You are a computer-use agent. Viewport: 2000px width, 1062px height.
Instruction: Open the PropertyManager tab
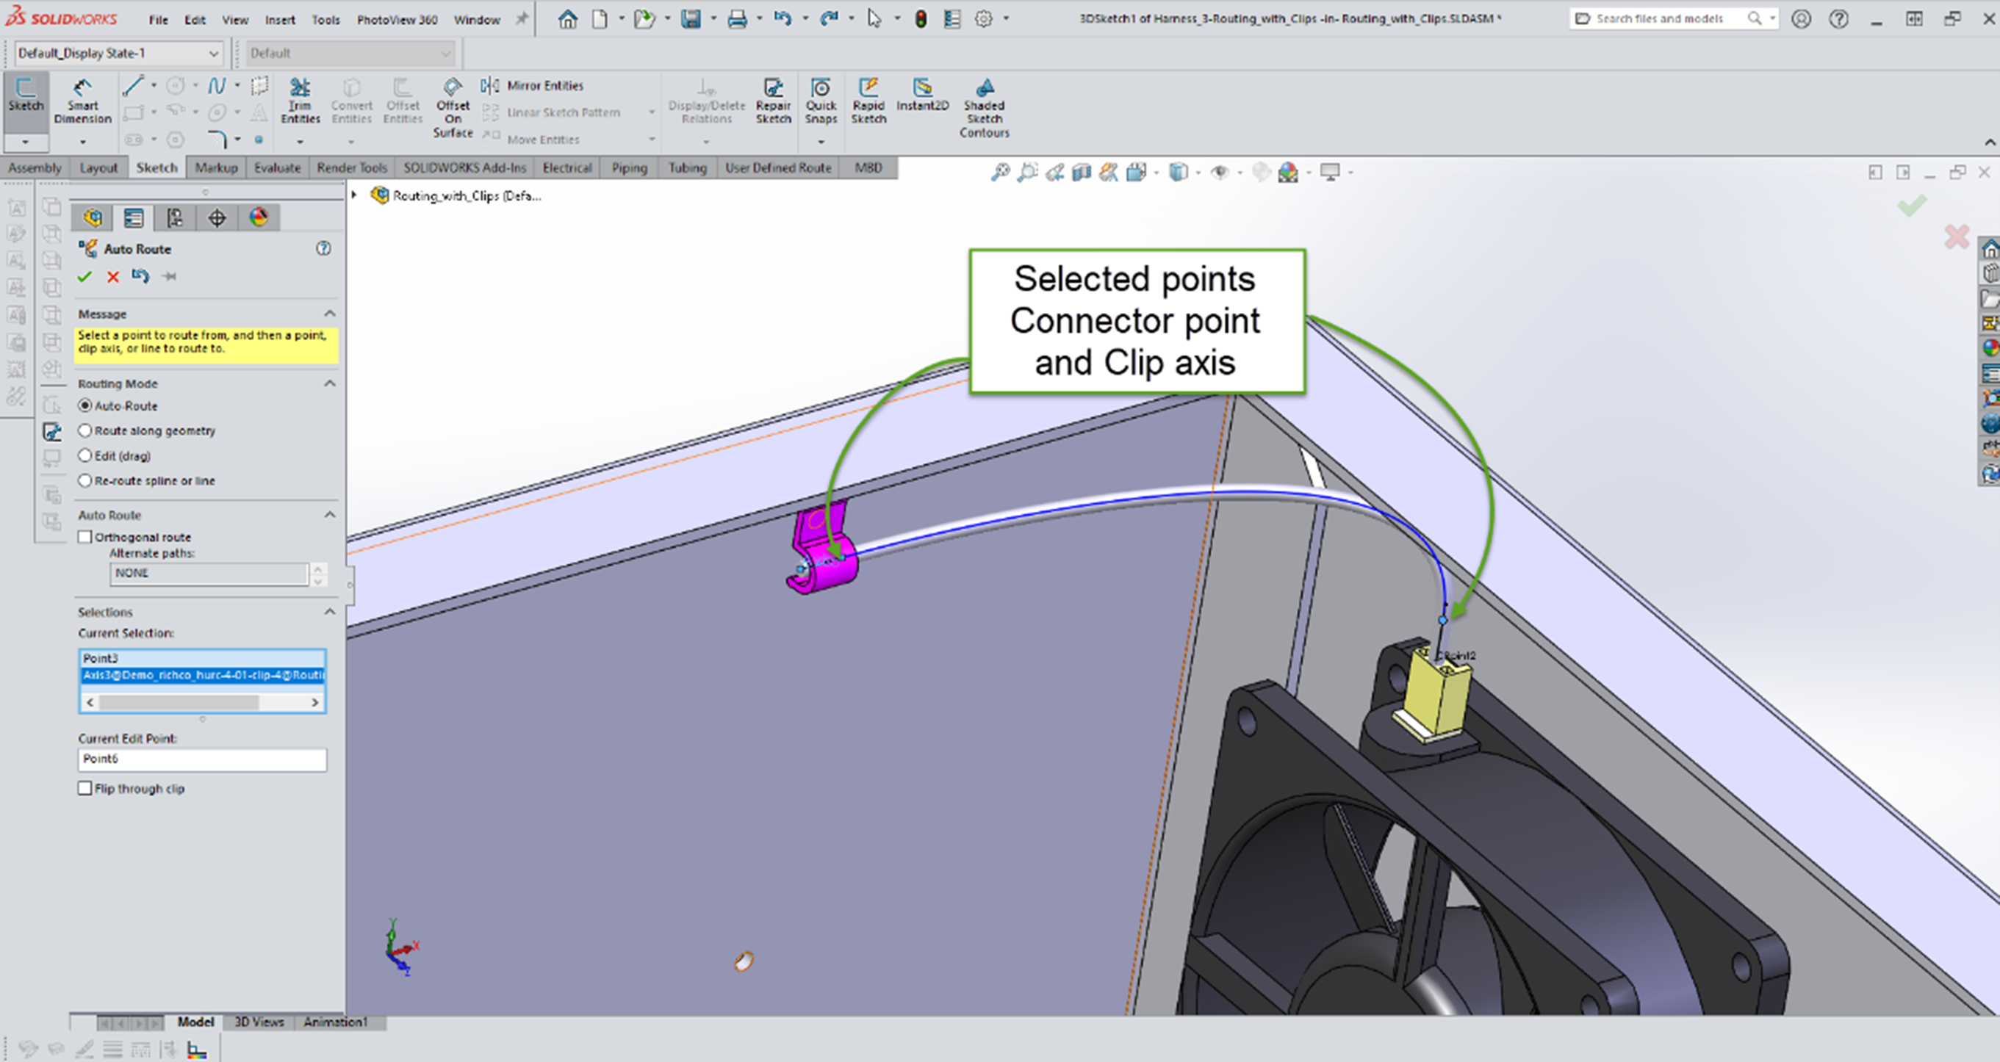point(134,218)
